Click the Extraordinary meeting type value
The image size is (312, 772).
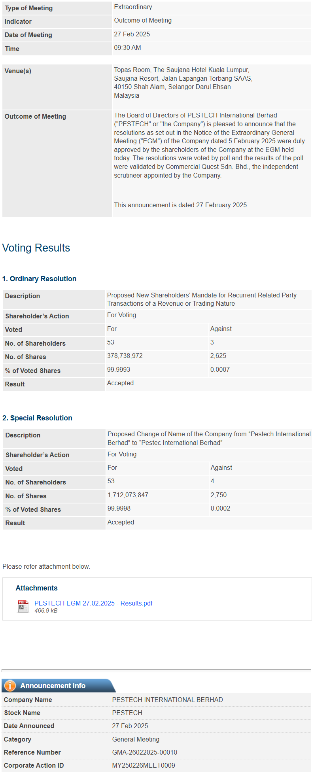tap(133, 7)
